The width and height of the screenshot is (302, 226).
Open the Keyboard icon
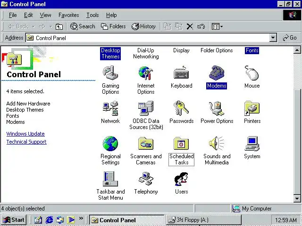[x=181, y=73]
